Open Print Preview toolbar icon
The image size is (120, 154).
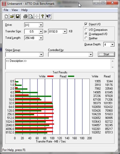pyautogui.click(x=31, y=16)
